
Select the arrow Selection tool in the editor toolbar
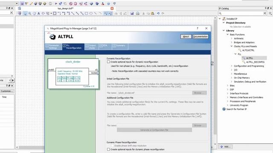25,13
